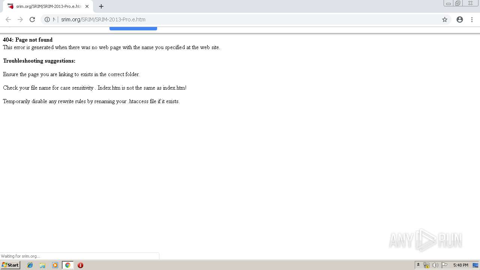Select the srim.org/SRIM/SRIM-2013-Pro.e.htm tab
Image resolution: width=480 pixels, height=270 pixels.
[48, 6]
